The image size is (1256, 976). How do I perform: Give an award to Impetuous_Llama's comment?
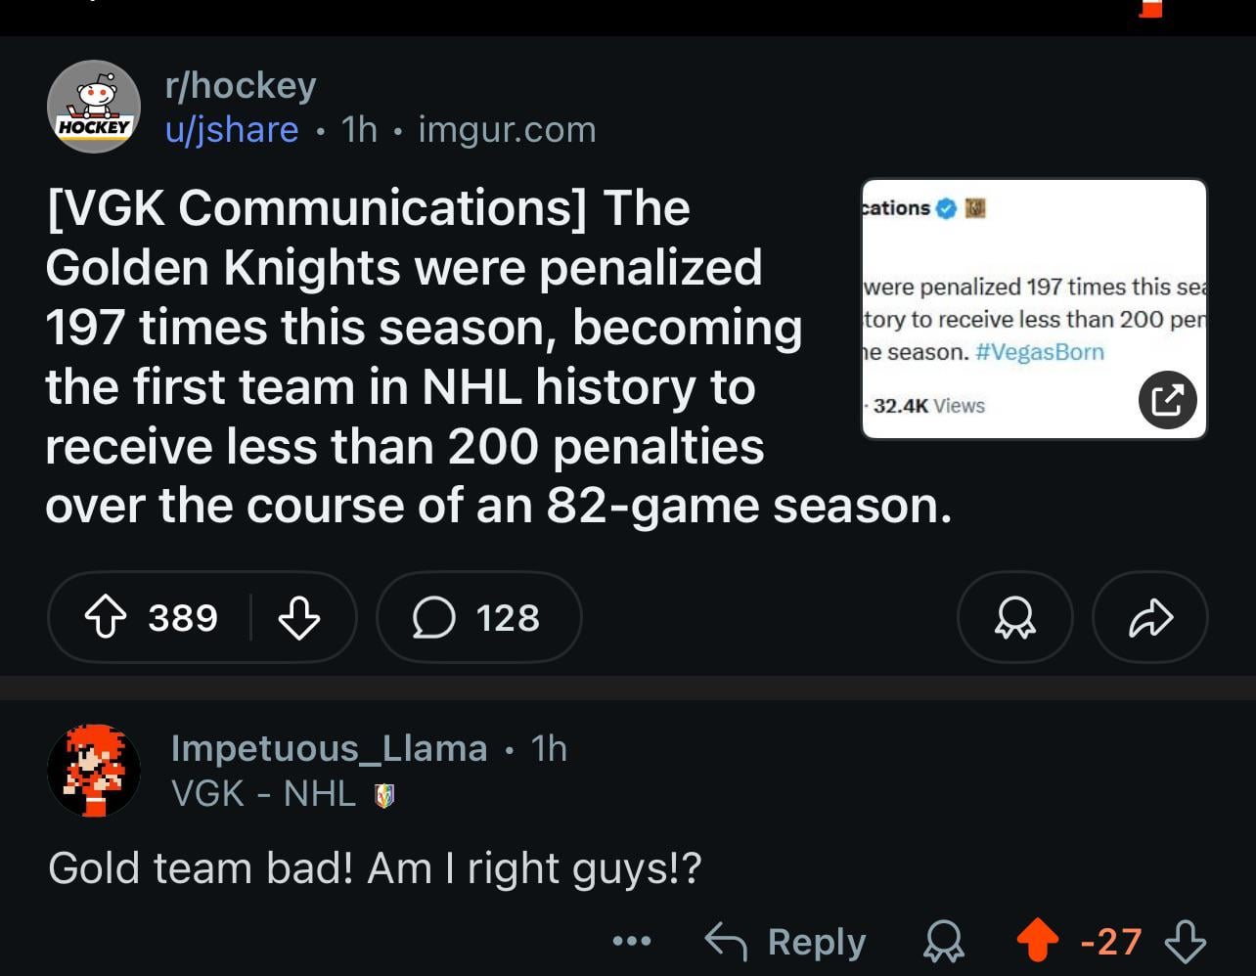click(x=942, y=941)
